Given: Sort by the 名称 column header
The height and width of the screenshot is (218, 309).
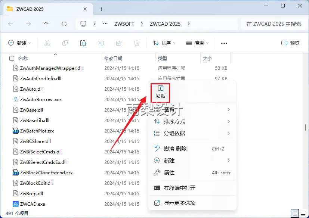Looking at the screenshot, I should coord(23,59).
